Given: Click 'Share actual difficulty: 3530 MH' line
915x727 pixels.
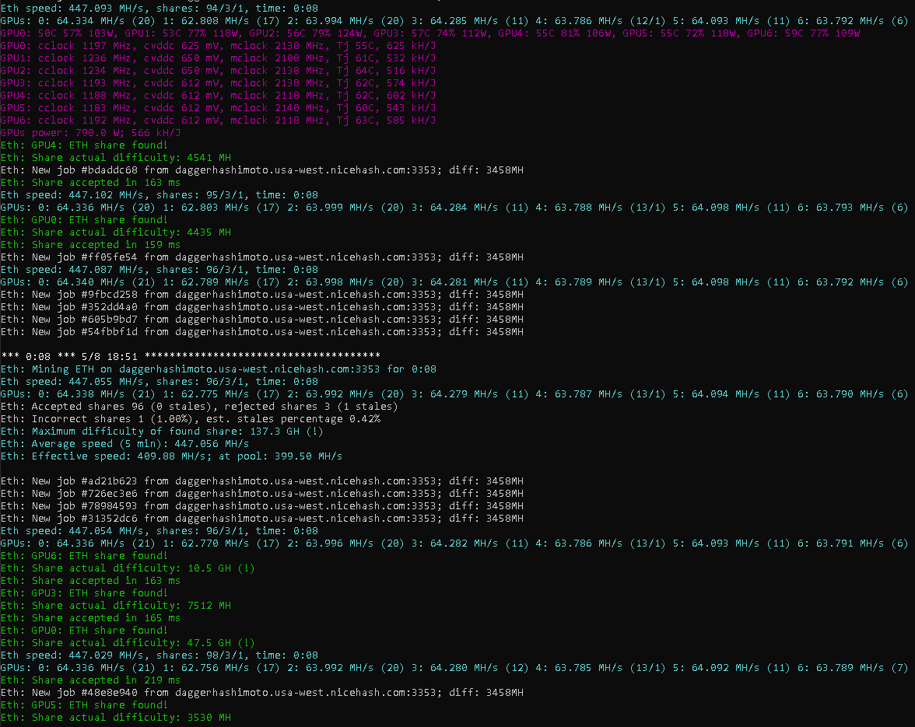Looking at the screenshot, I should click(x=115, y=717).
